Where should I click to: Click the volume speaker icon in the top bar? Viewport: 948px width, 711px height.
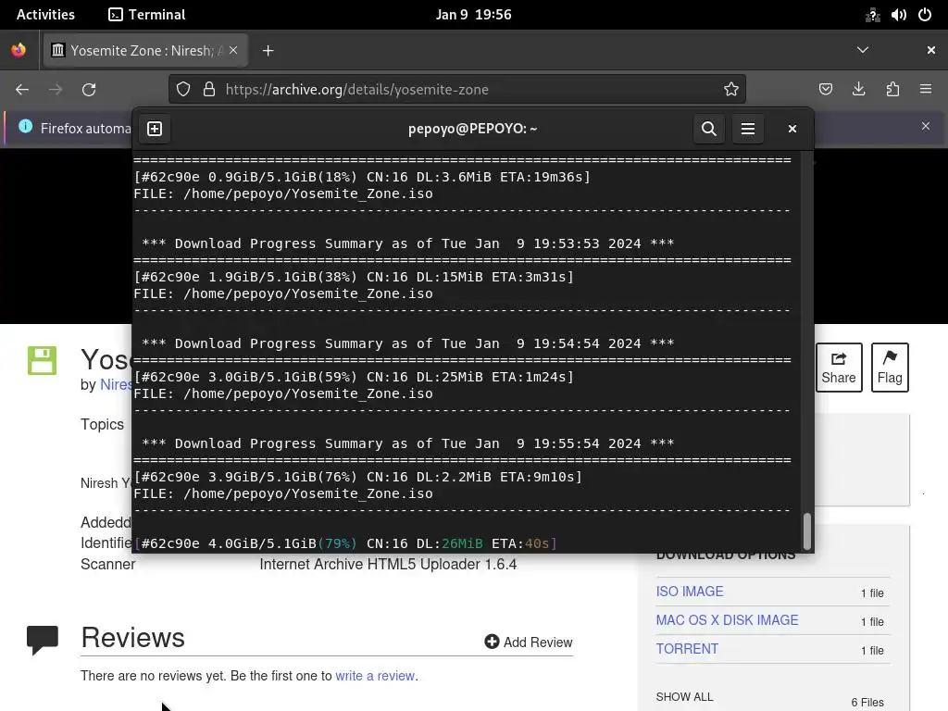pyautogui.click(x=898, y=15)
